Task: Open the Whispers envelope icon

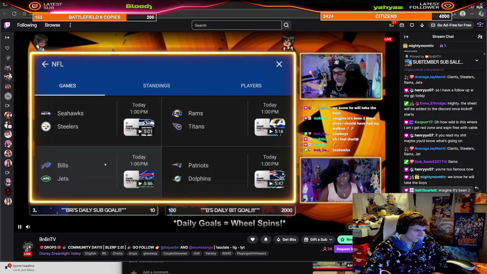Action: pos(402,25)
